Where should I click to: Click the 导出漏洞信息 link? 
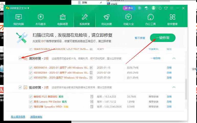18,117
